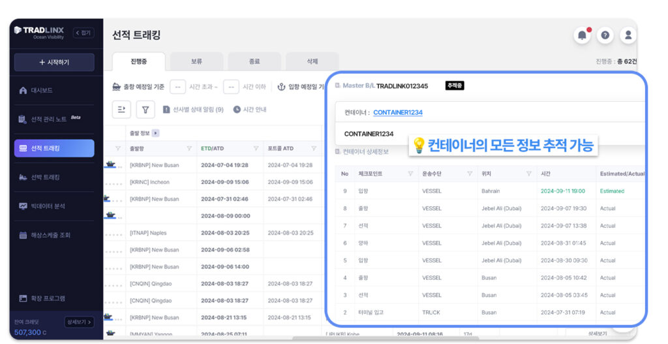The height and width of the screenshot is (344, 668).
Task: Click the 시간 초과 hours input field
Action: [x=177, y=87]
